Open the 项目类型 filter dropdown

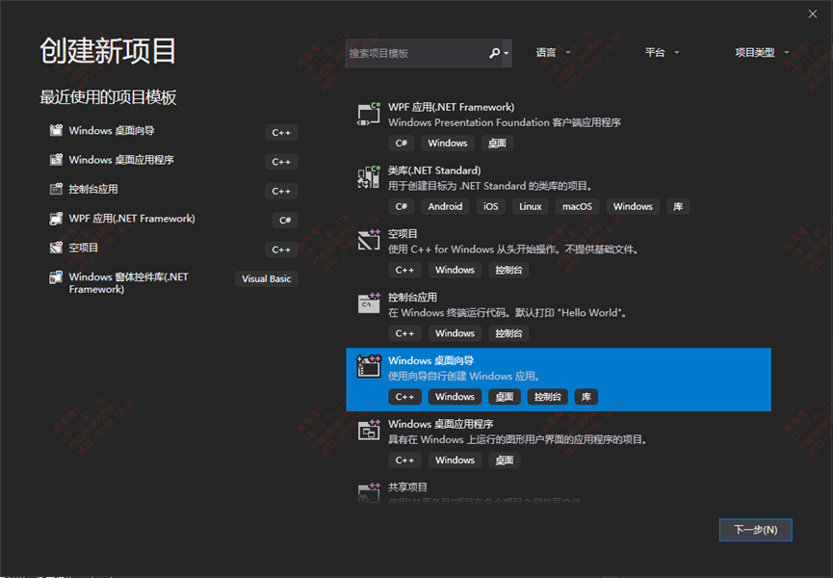(762, 53)
